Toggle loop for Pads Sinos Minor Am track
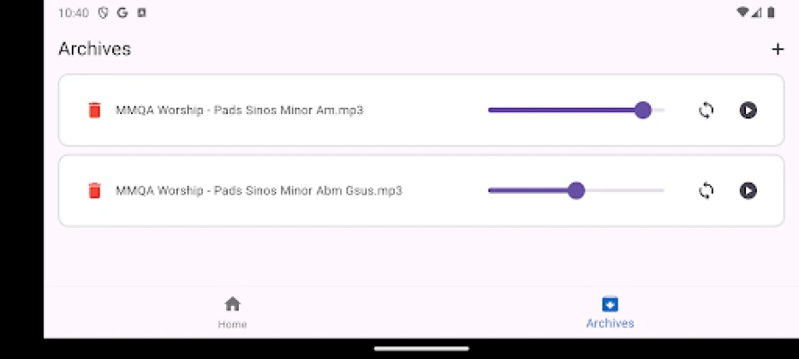 pyautogui.click(x=707, y=110)
